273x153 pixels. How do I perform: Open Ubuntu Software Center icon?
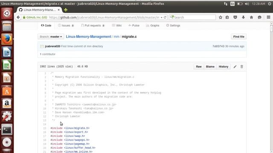point(7,91)
